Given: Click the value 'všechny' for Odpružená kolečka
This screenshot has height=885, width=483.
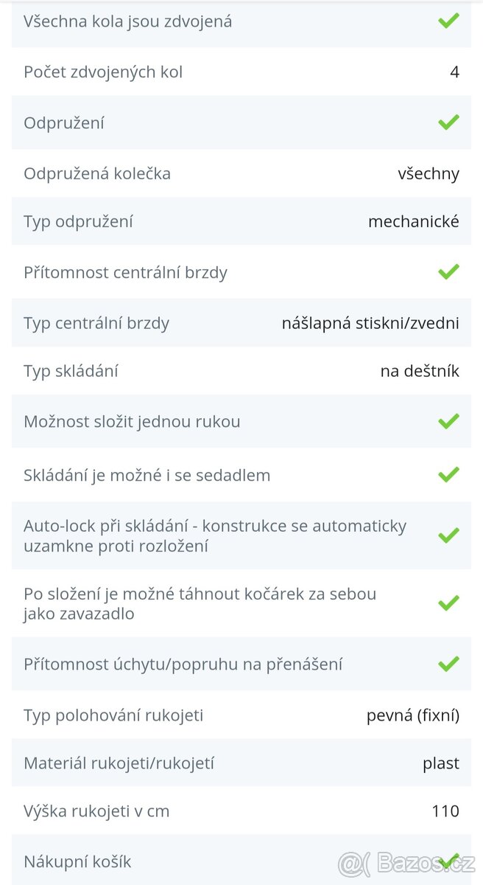Looking at the screenshot, I should (429, 174).
